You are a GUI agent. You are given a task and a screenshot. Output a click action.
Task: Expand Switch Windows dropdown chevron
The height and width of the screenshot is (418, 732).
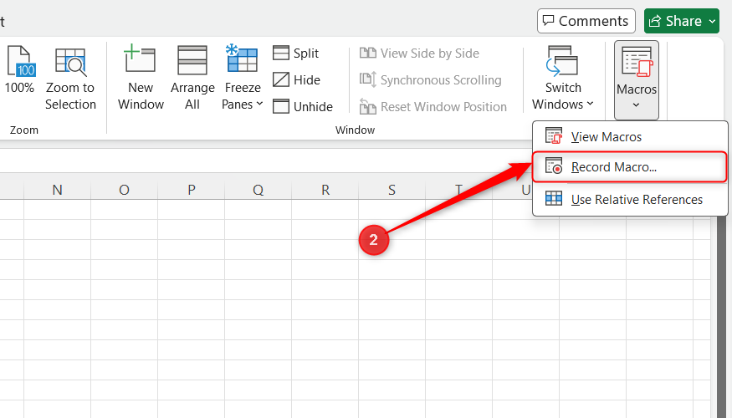(590, 104)
